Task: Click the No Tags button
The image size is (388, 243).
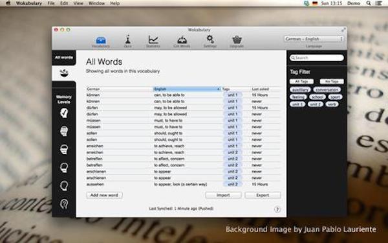Action: click(332, 82)
